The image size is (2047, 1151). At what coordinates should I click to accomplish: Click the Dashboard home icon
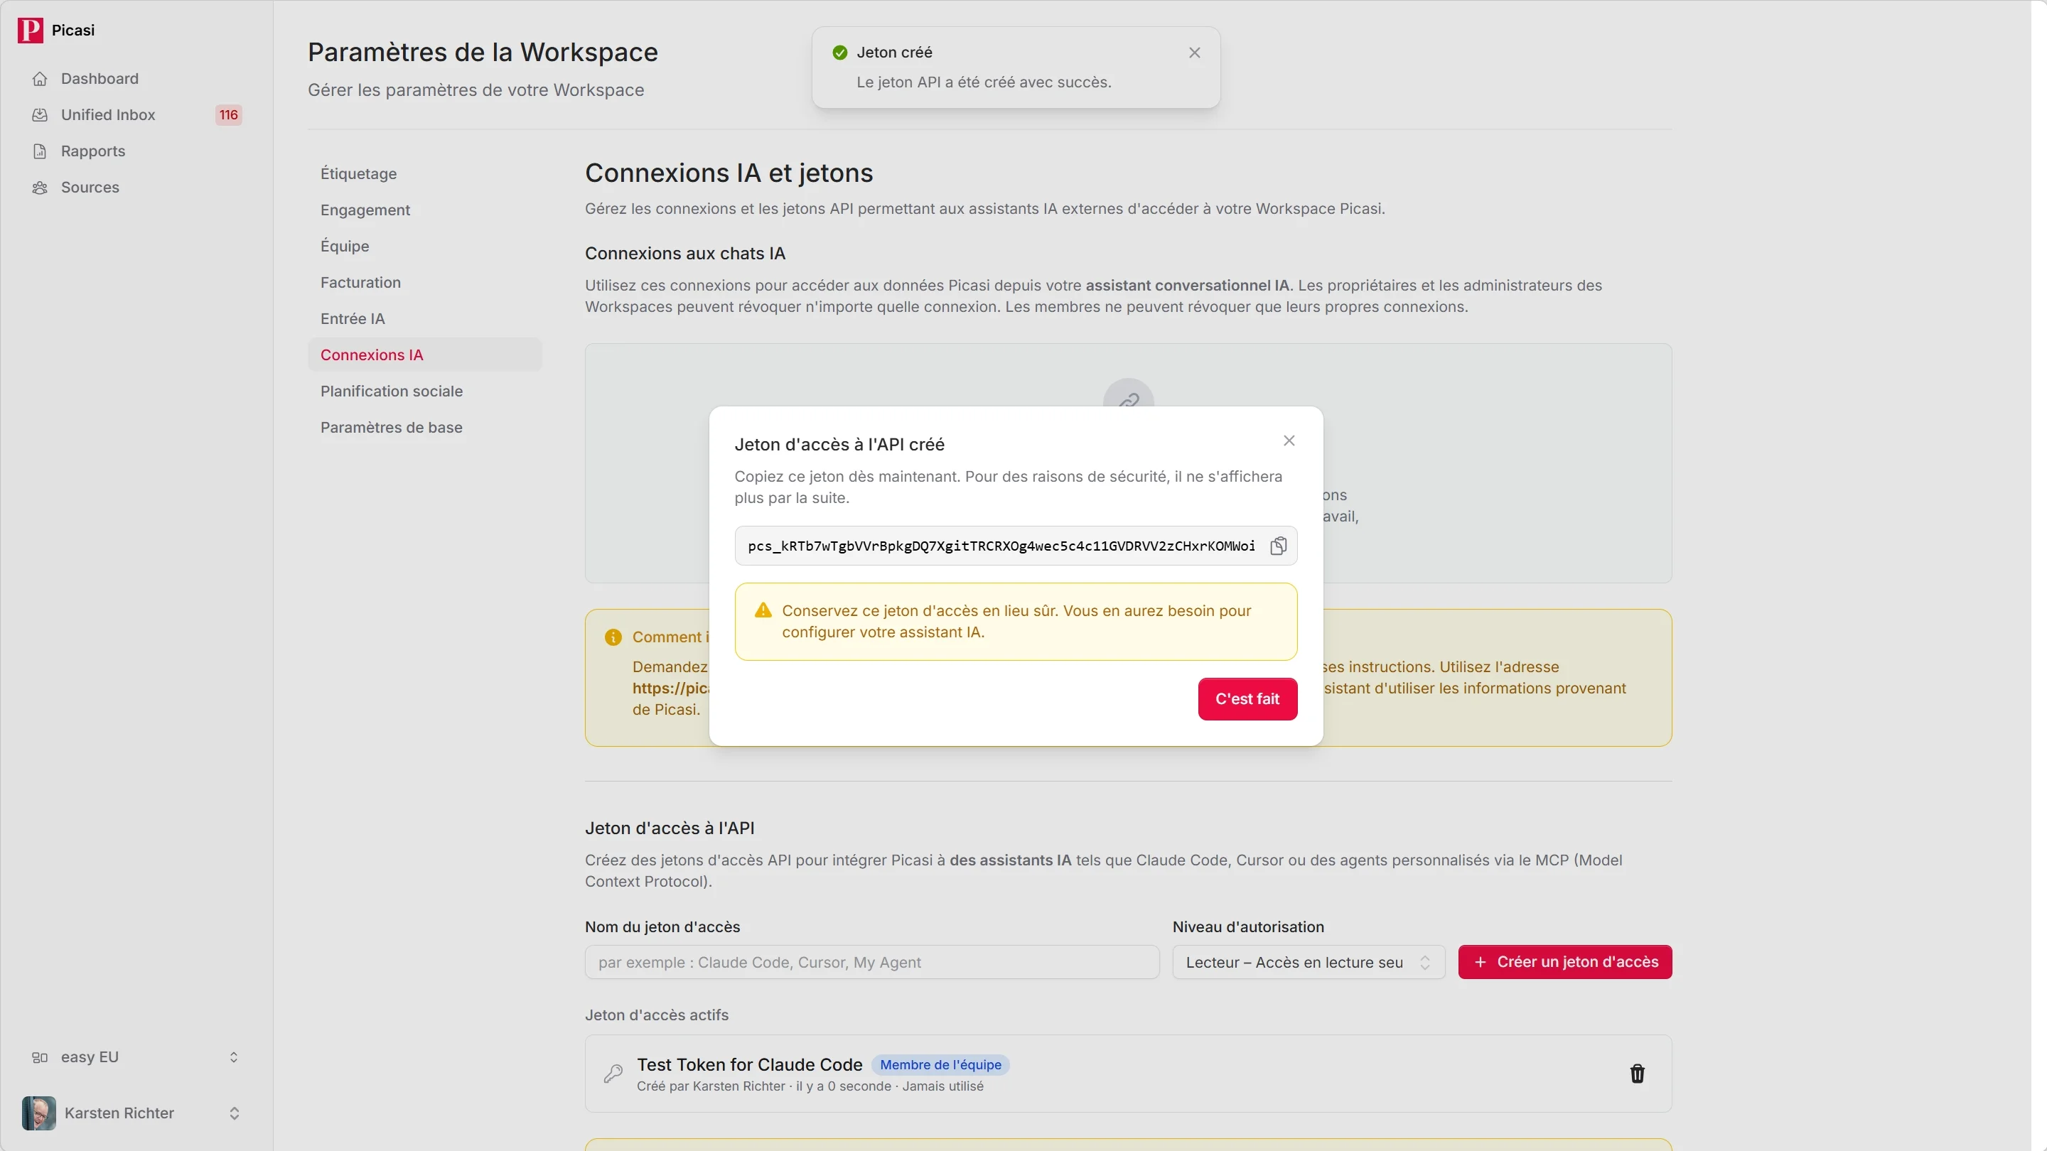pyautogui.click(x=40, y=79)
